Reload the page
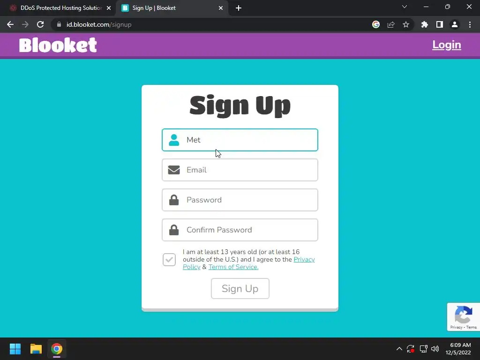 coord(40,24)
